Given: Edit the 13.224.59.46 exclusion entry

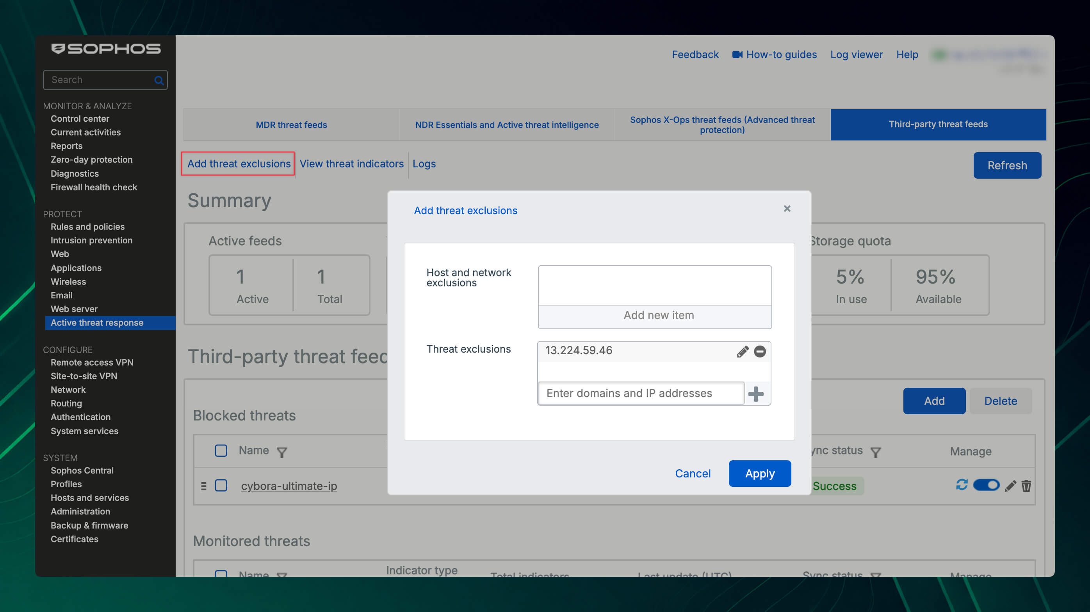Looking at the screenshot, I should click(743, 351).
